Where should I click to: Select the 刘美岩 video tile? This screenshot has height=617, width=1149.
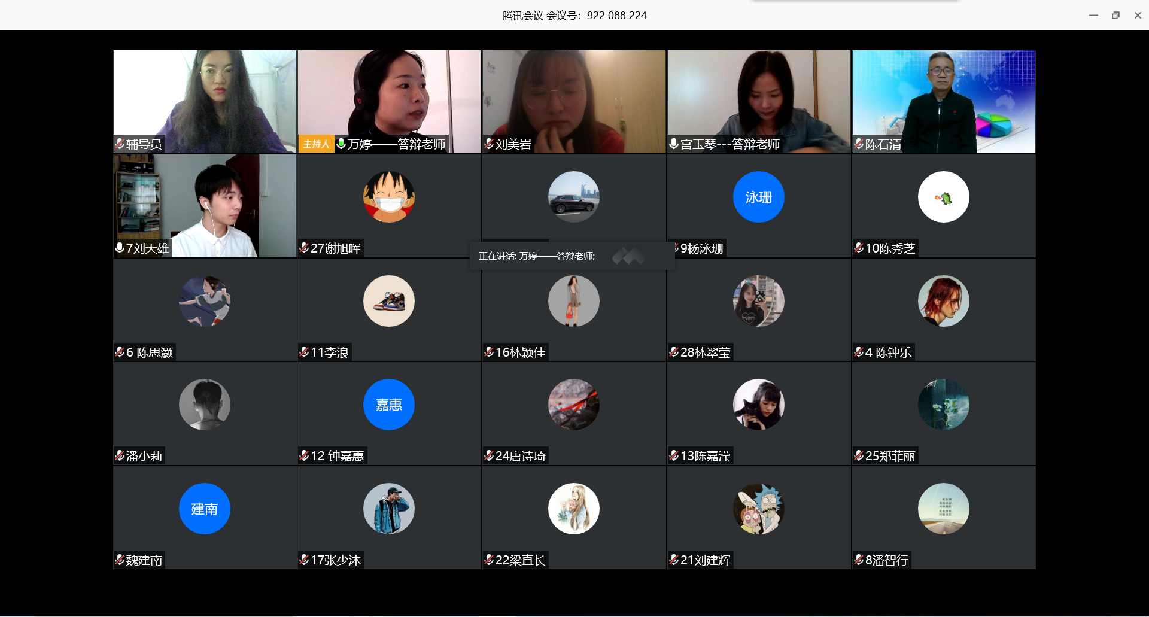[573, 96]
